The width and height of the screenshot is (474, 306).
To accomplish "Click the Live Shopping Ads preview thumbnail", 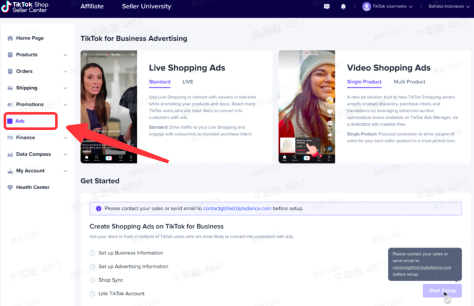I will [x=108, y=107].
